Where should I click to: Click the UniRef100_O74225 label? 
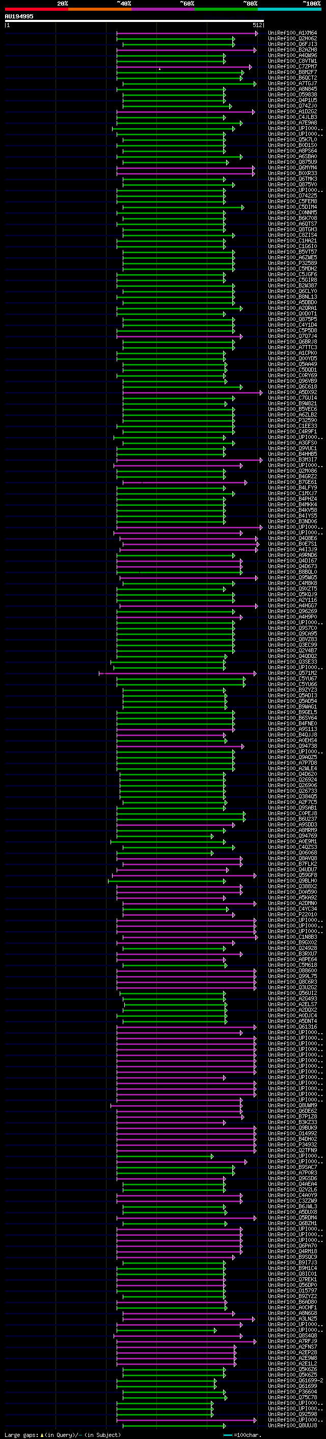(292, 196)
